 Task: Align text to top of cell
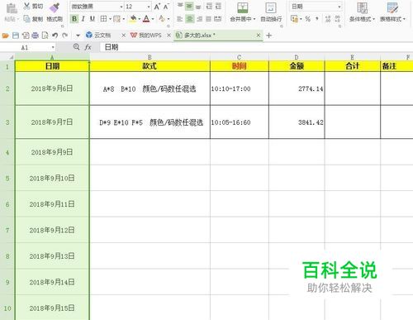pyautogui.click(x=180, y=6)
